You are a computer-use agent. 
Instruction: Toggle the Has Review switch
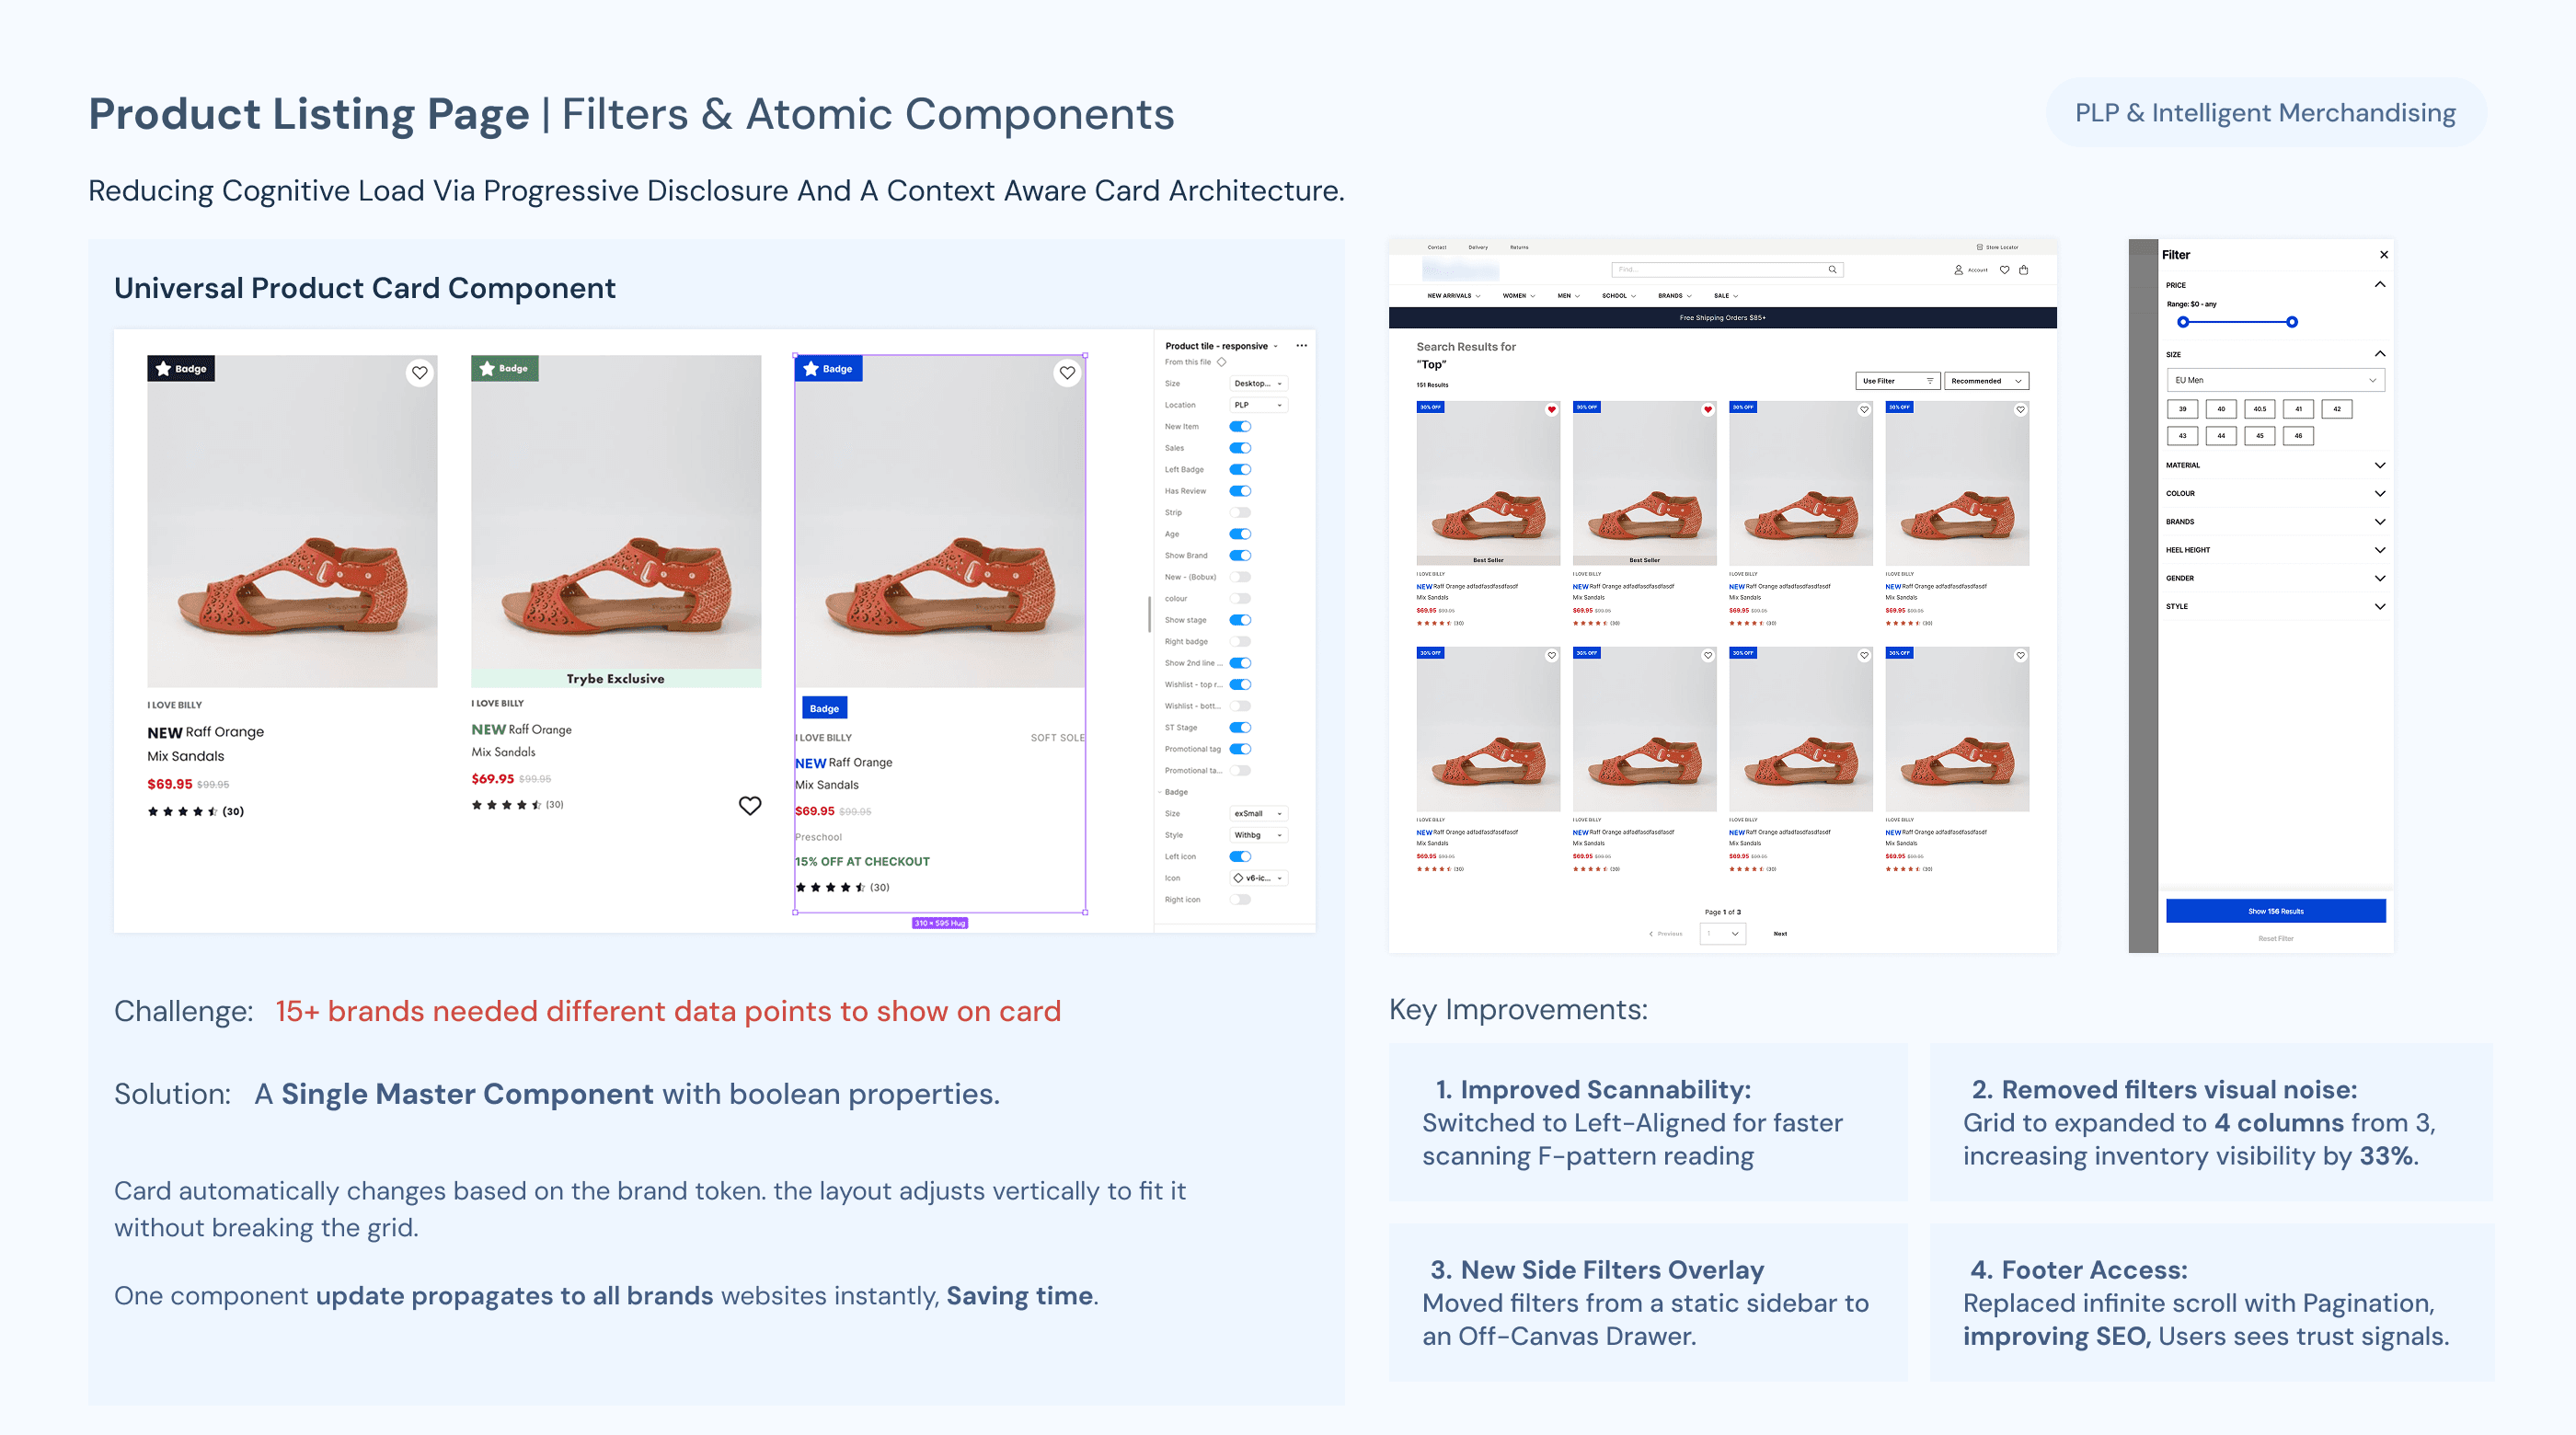tap(1240, 491)
